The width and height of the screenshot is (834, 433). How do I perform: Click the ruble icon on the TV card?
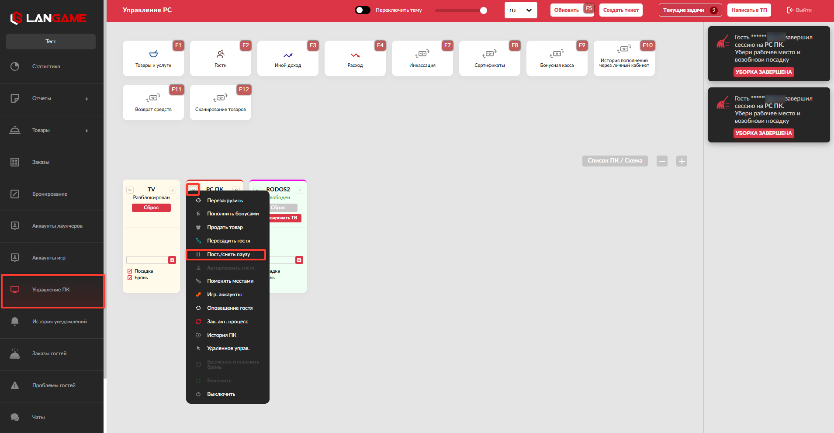pos(173,190)
